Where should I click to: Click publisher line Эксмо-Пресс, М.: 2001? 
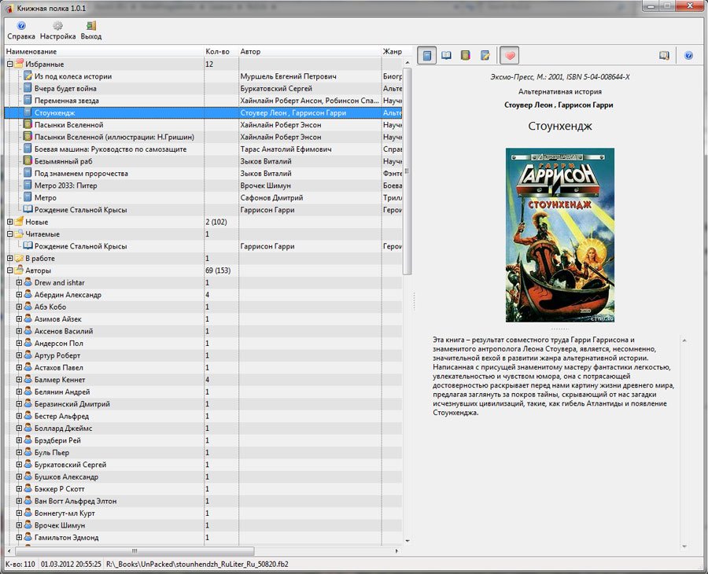[560, 77]
